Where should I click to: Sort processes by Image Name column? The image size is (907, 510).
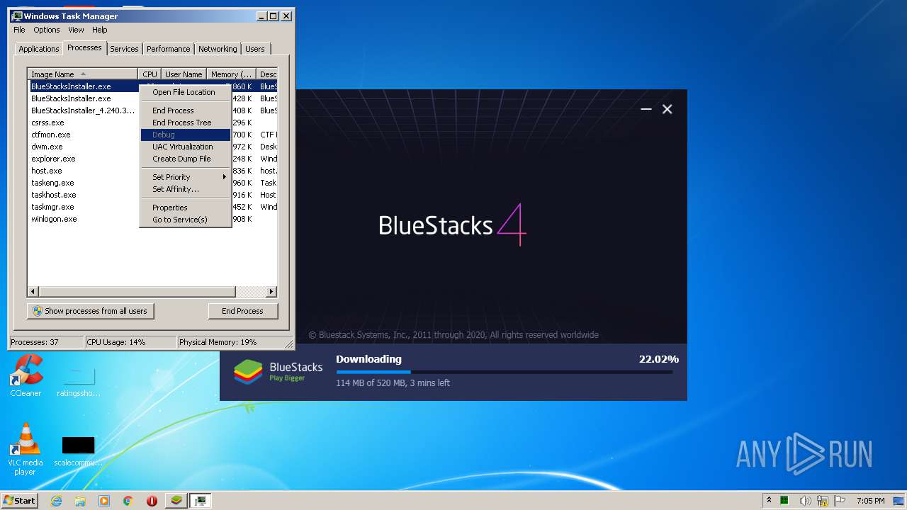82,74
